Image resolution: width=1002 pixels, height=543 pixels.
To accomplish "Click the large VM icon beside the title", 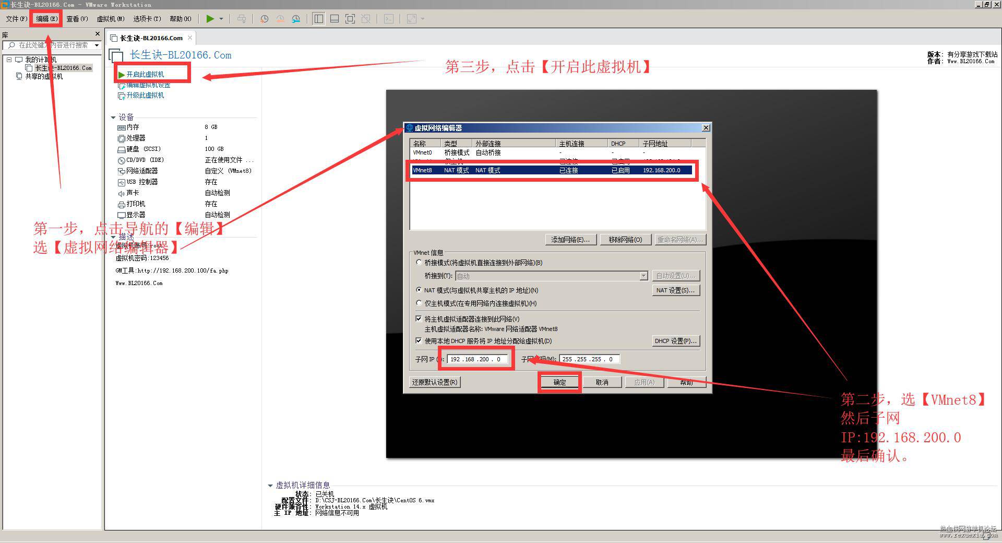I will (x=116, y=55).
